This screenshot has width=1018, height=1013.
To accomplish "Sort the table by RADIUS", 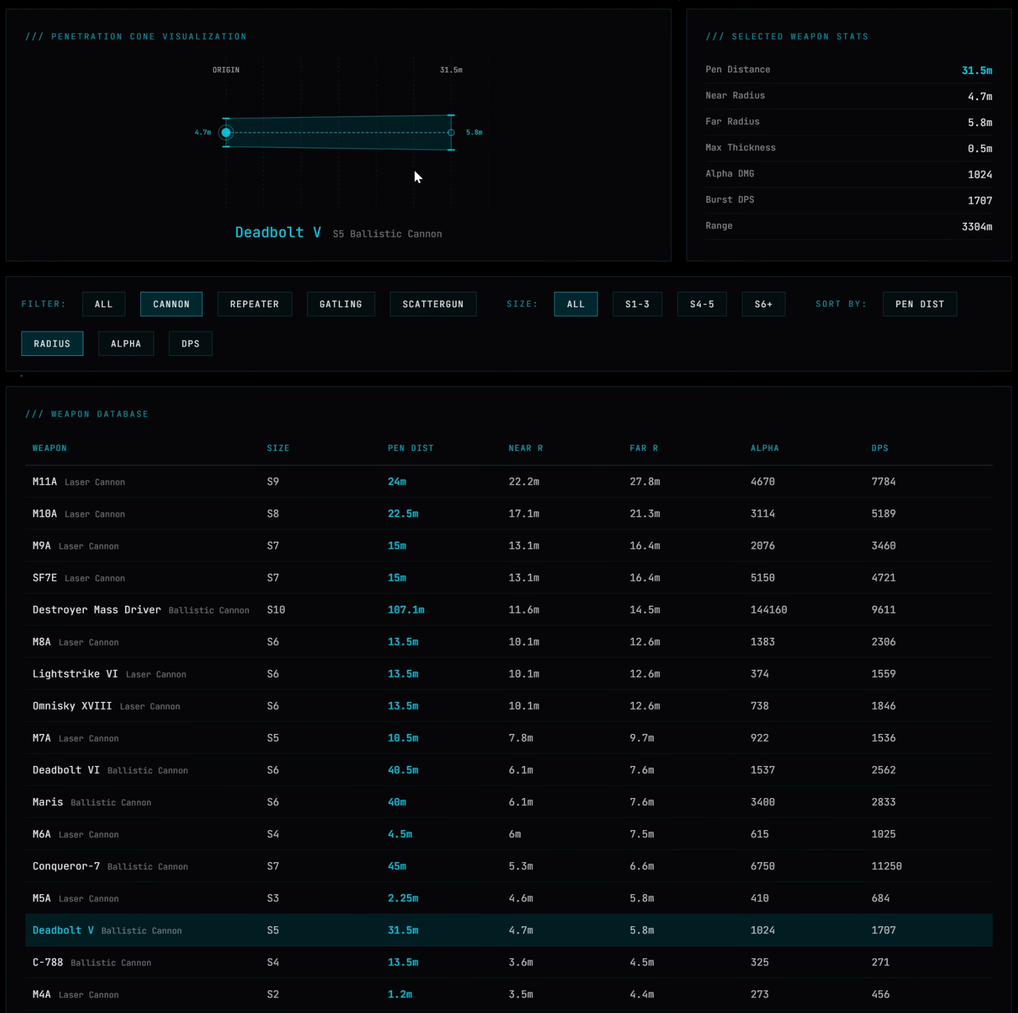I will tap(52, 344).
